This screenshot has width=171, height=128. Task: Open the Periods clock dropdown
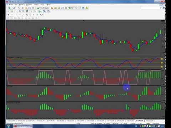point(44,11)
